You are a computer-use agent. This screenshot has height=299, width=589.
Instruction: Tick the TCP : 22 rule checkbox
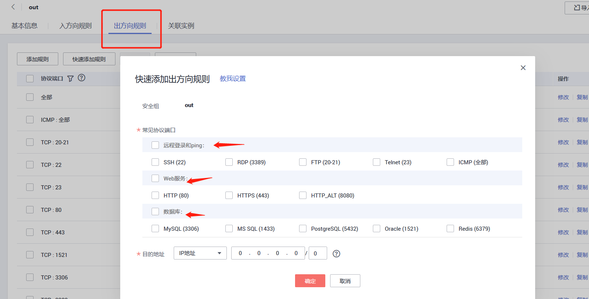click(x=30, y=165)
